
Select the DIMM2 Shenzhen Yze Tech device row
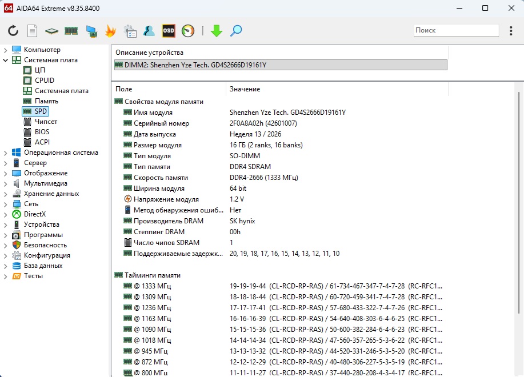281,65
